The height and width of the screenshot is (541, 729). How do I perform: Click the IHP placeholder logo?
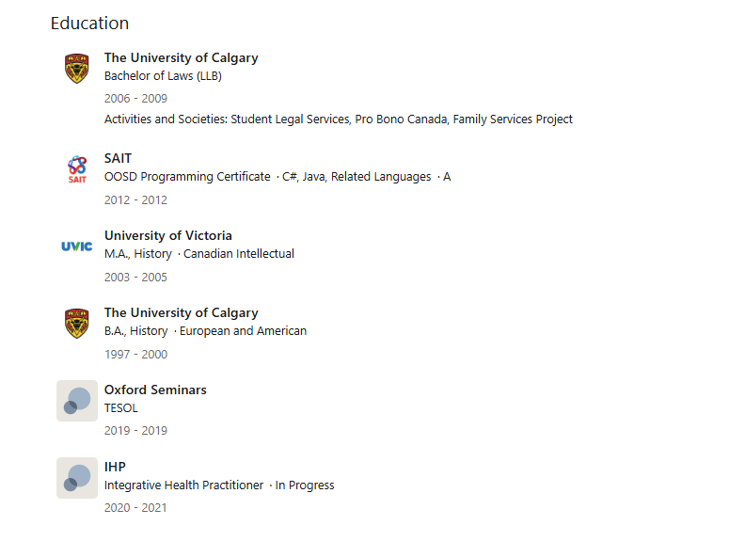77,478
